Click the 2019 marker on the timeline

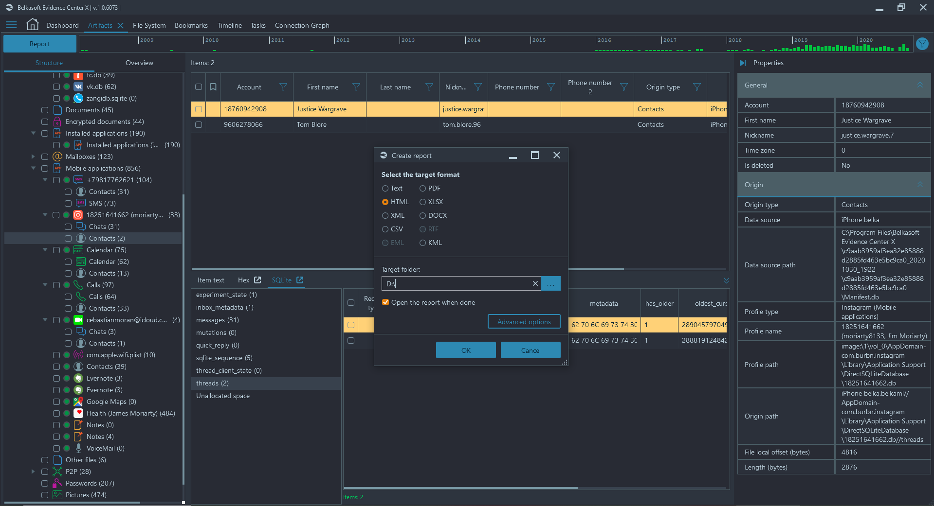pos(801,40)
